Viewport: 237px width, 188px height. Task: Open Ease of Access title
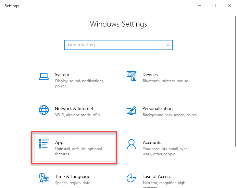pos(157,176)
